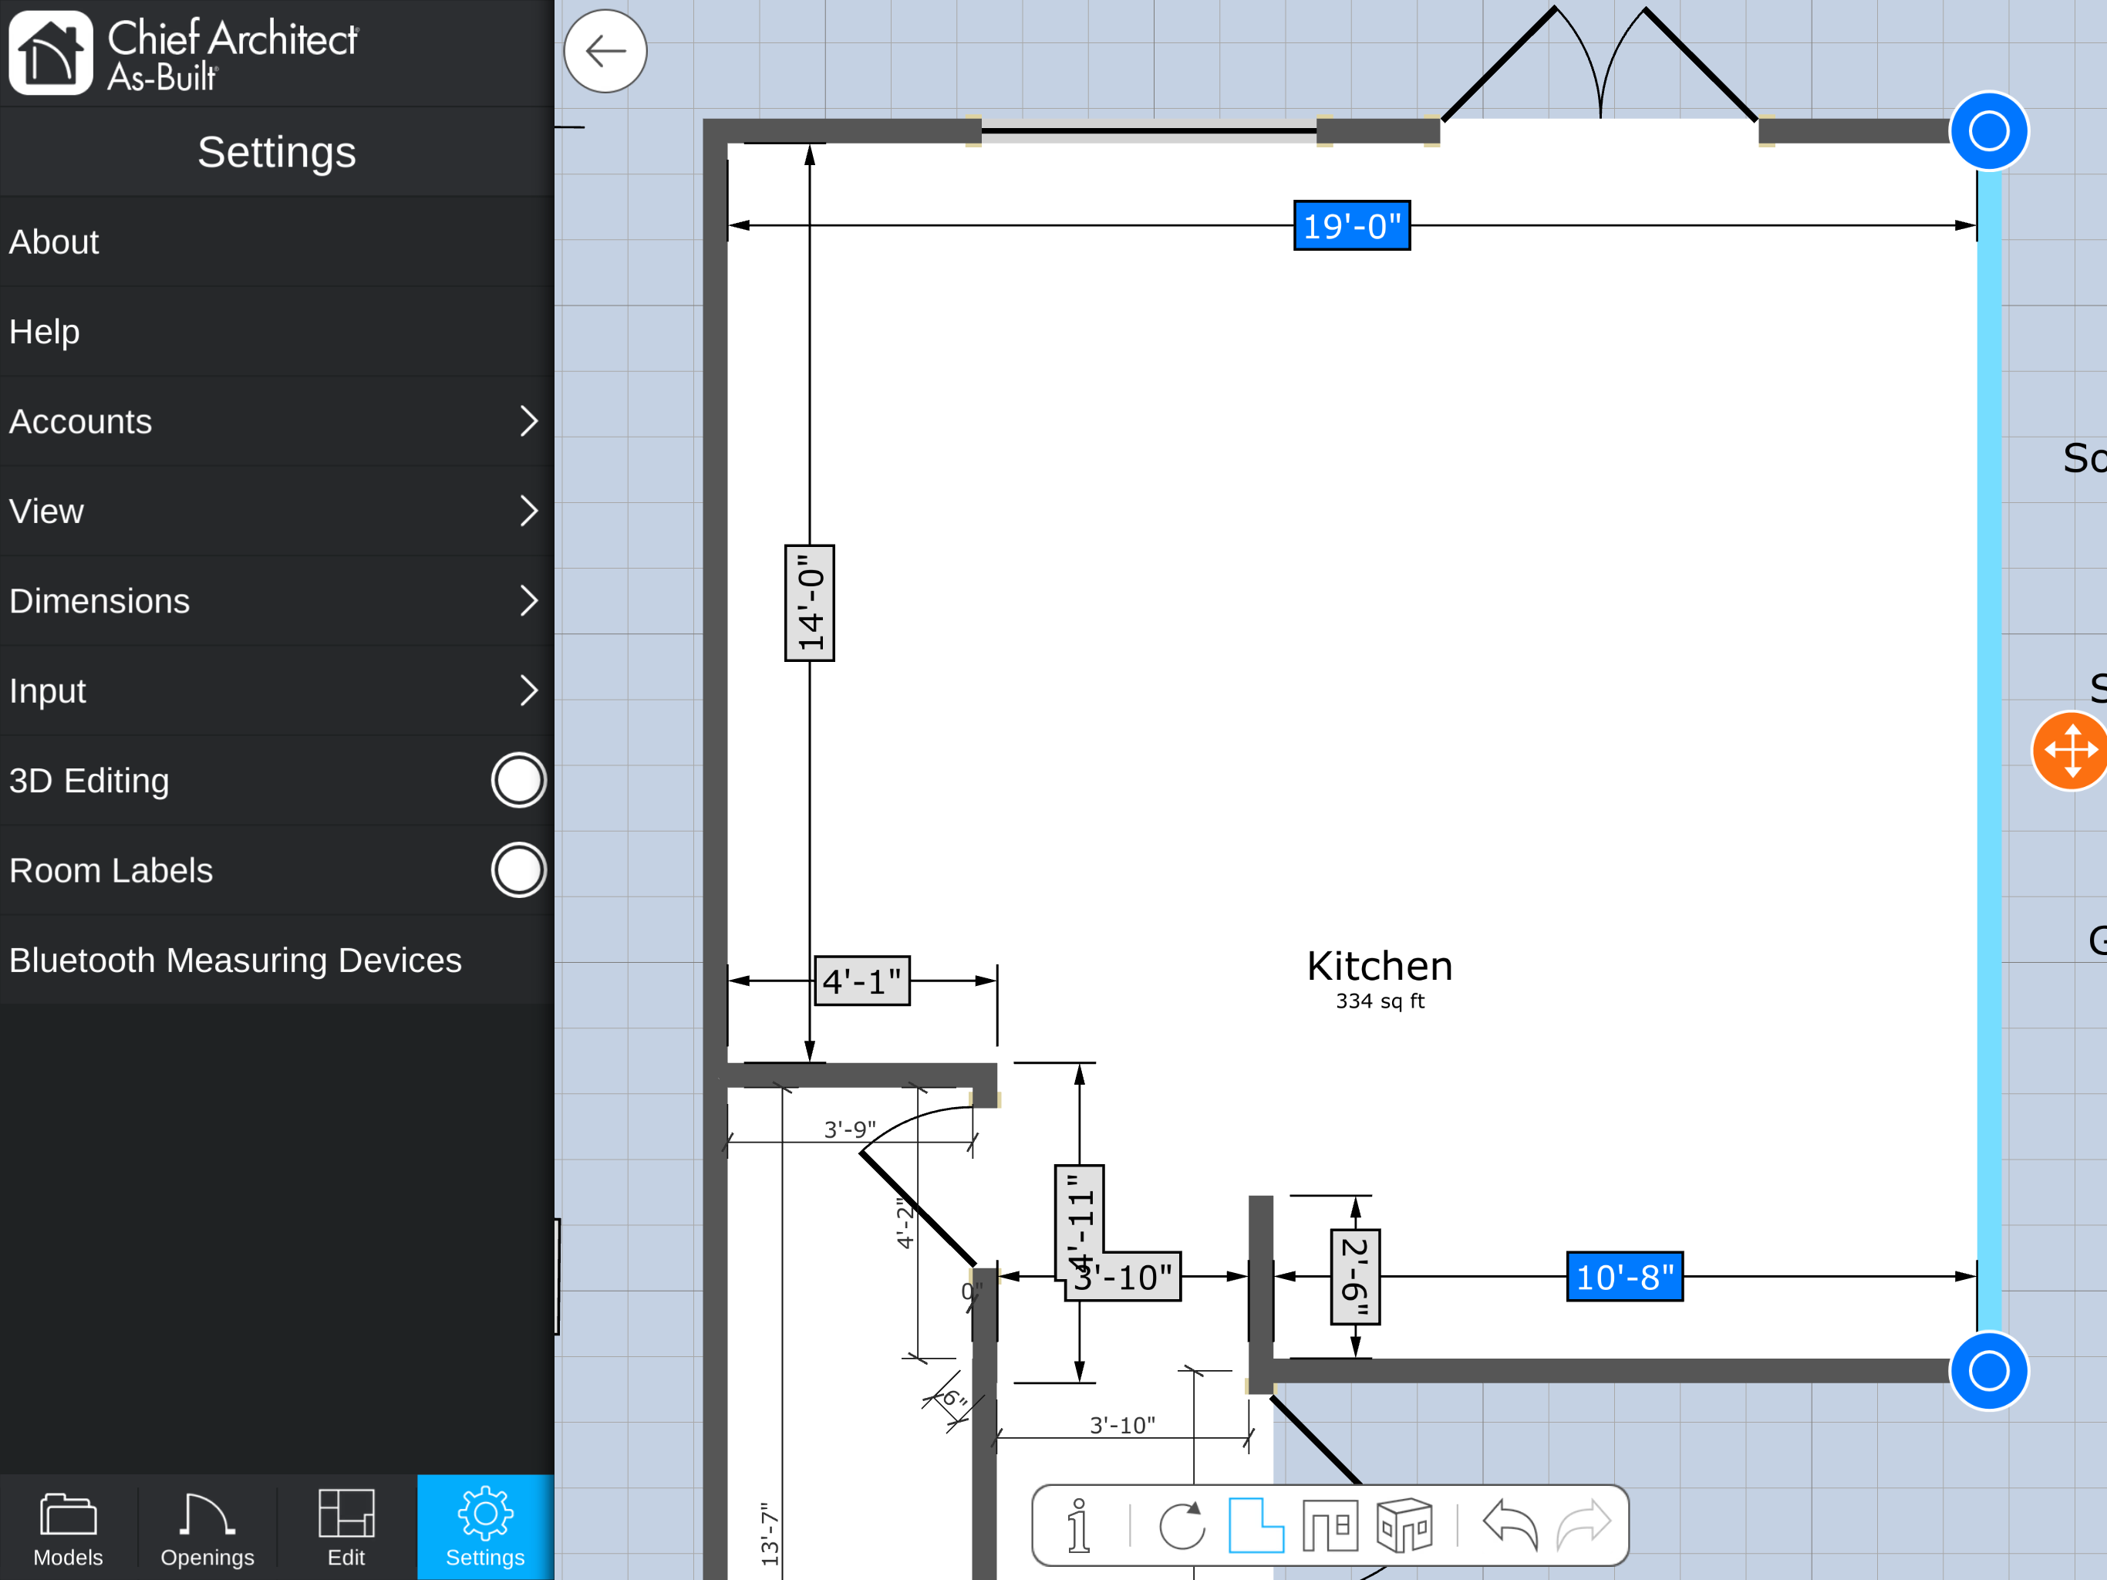The width and height of the screenshot is (2107, 1580).
Task: Select the double door at top wall
Action: coord(1600,66)
